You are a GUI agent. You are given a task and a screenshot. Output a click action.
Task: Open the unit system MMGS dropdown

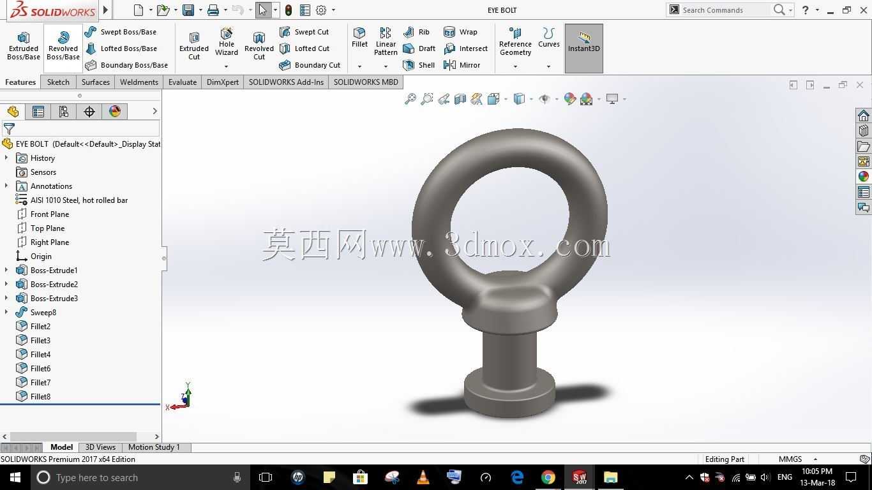815,459
